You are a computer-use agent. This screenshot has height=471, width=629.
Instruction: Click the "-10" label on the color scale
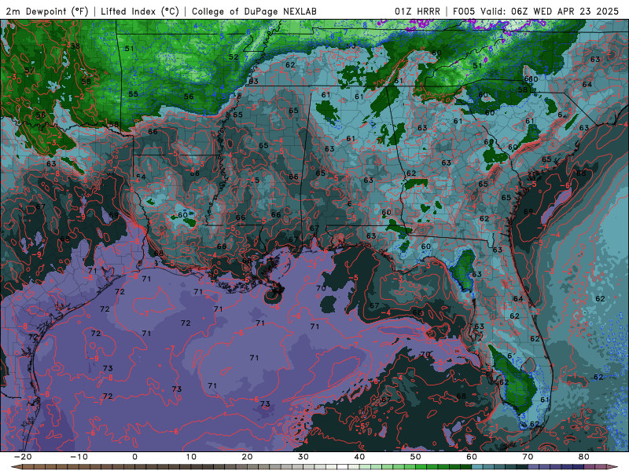[79, 457]
